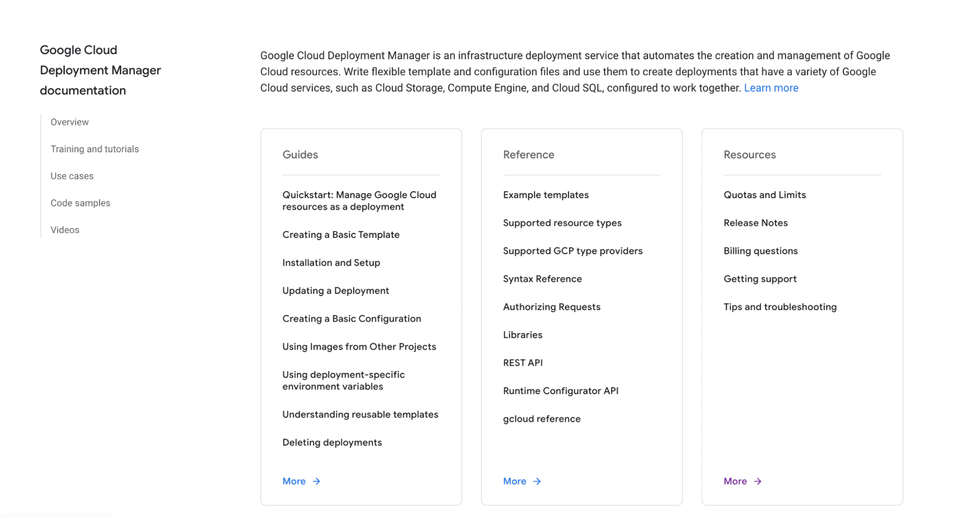Open Use cases from the sidebar
The height and width of the screenshot is (517, 962).
click(x=72, y=176)
